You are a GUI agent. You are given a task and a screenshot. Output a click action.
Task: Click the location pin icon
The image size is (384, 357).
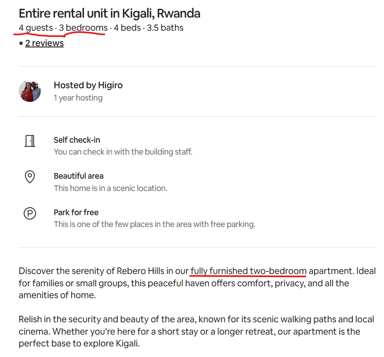pyautogui.click(x=29, y=177)
